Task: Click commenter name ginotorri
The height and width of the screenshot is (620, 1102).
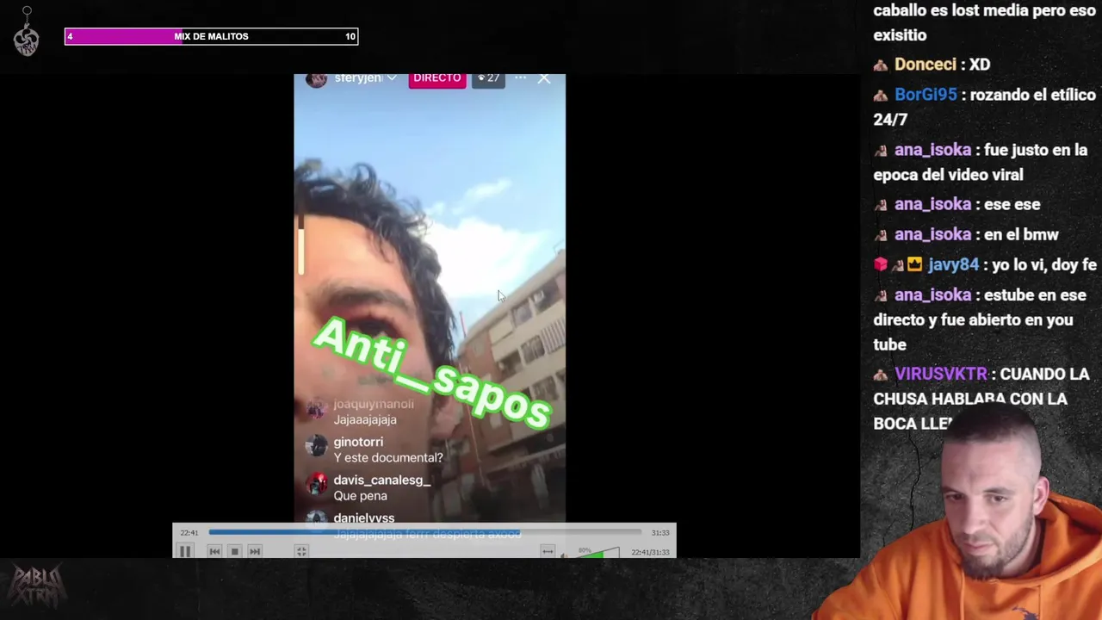Action: coord(358,442)
